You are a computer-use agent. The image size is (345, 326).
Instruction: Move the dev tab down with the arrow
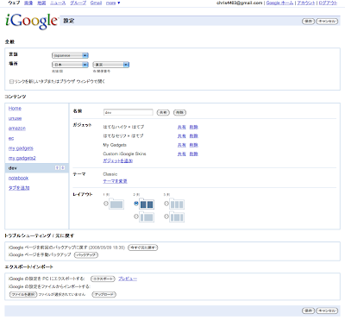coord(63,168)
